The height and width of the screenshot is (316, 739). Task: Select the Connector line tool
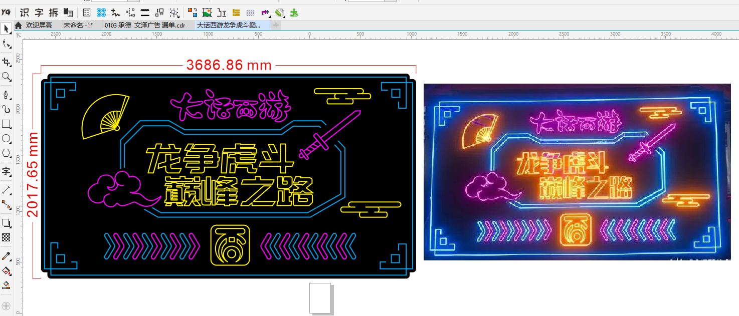click(6, 204)
